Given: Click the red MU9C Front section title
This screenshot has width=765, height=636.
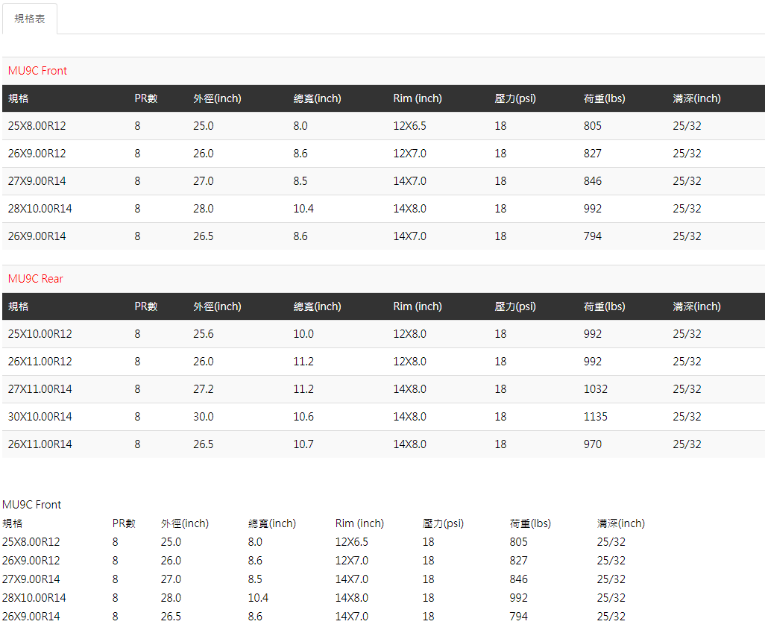Looking at the screenshot, I should [37, 71].
